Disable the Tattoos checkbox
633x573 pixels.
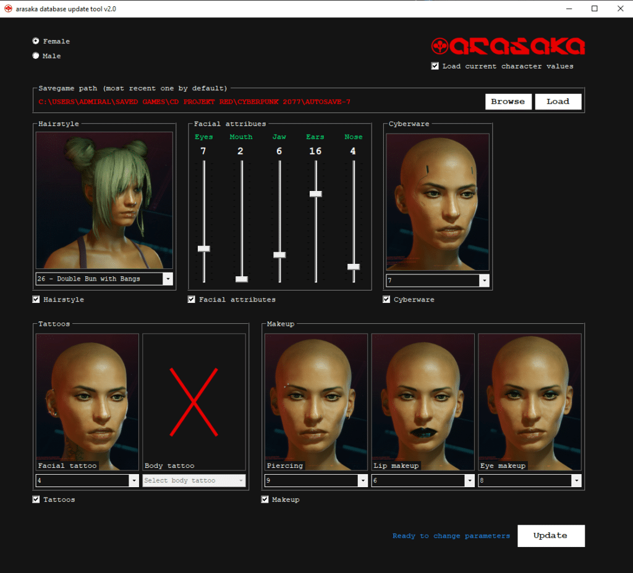click(35, 499)
